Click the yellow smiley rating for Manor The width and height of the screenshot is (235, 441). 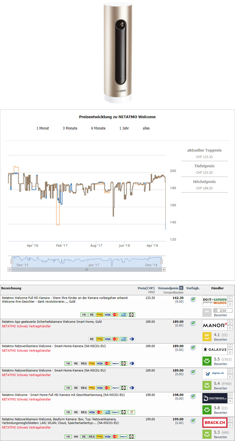(207, 336)
